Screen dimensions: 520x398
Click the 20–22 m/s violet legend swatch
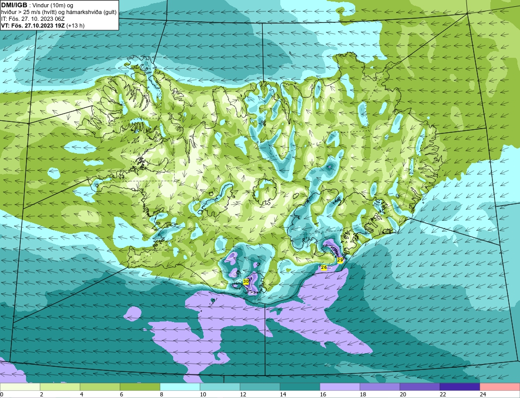click(420, 387)
